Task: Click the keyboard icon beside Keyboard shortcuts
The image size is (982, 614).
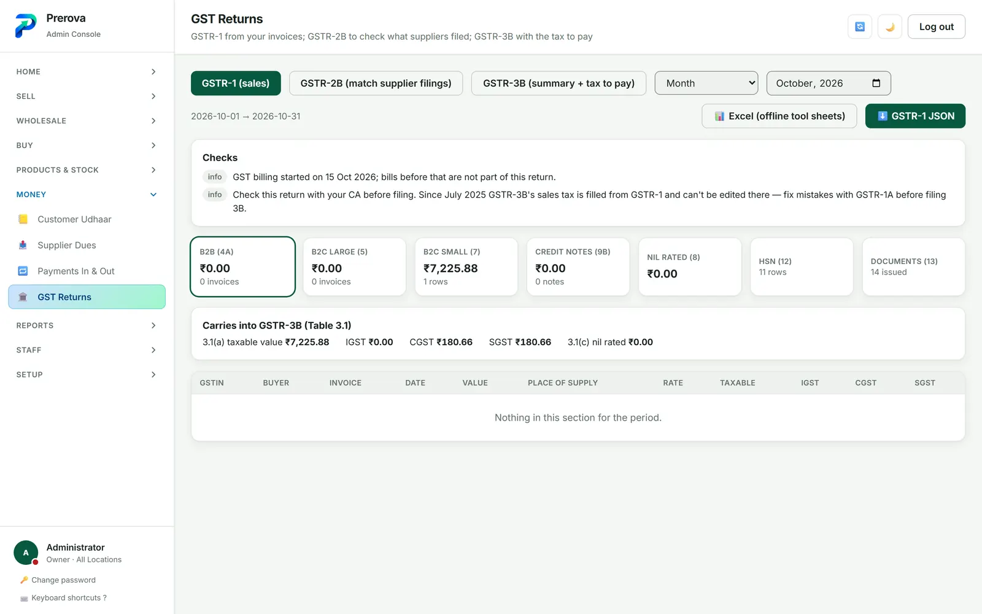Action: pos(24,598)
